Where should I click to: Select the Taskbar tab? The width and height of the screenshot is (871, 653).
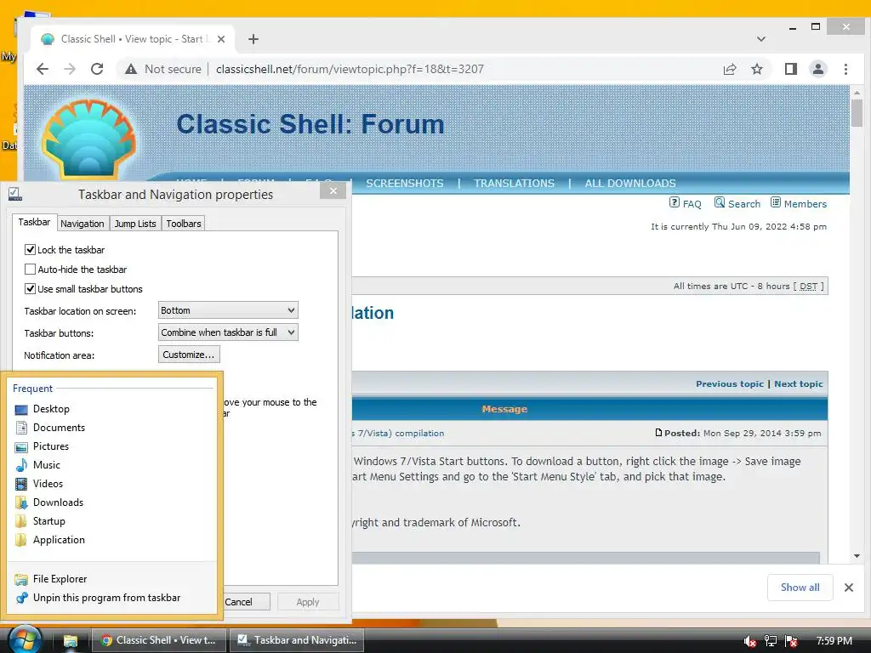34,222
